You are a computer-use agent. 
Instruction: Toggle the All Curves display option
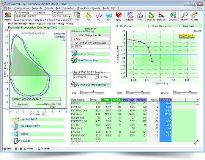click(60, 34)
